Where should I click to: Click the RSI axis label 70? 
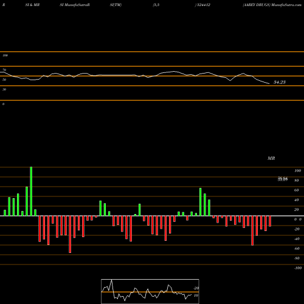[x=4, y=70]
